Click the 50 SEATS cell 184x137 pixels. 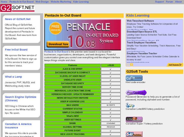click(x=111, y=105)
